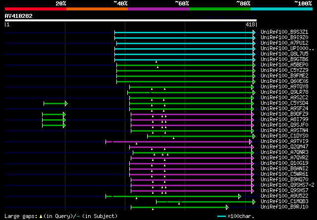This screenshot has width=317, height=220.
Task: Click the white AV410282 query bar
Action: [131, 20]
